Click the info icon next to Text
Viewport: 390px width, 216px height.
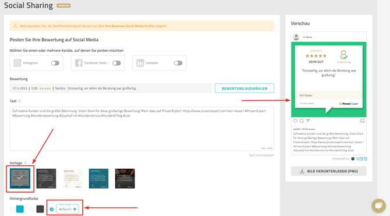tap(20, 101)
